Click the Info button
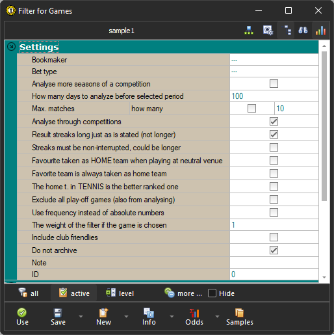Image resolution: width=334 pixels, height=335 pixels. [149, 317]
